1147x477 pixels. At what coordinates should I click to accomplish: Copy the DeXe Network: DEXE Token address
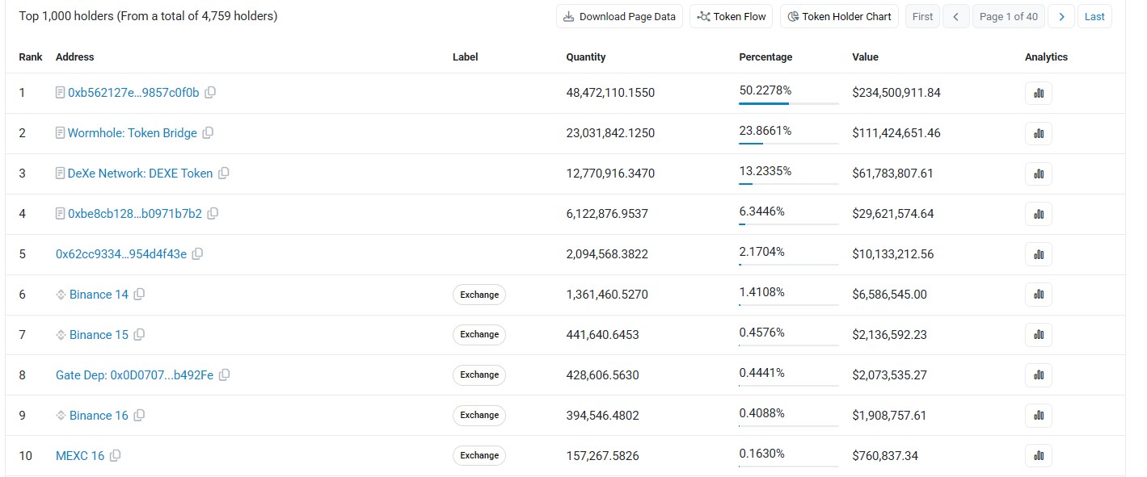(224, 174)
